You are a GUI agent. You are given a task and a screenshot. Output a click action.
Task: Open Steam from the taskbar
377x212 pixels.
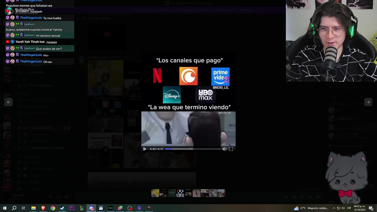click(x=62, y=208)
